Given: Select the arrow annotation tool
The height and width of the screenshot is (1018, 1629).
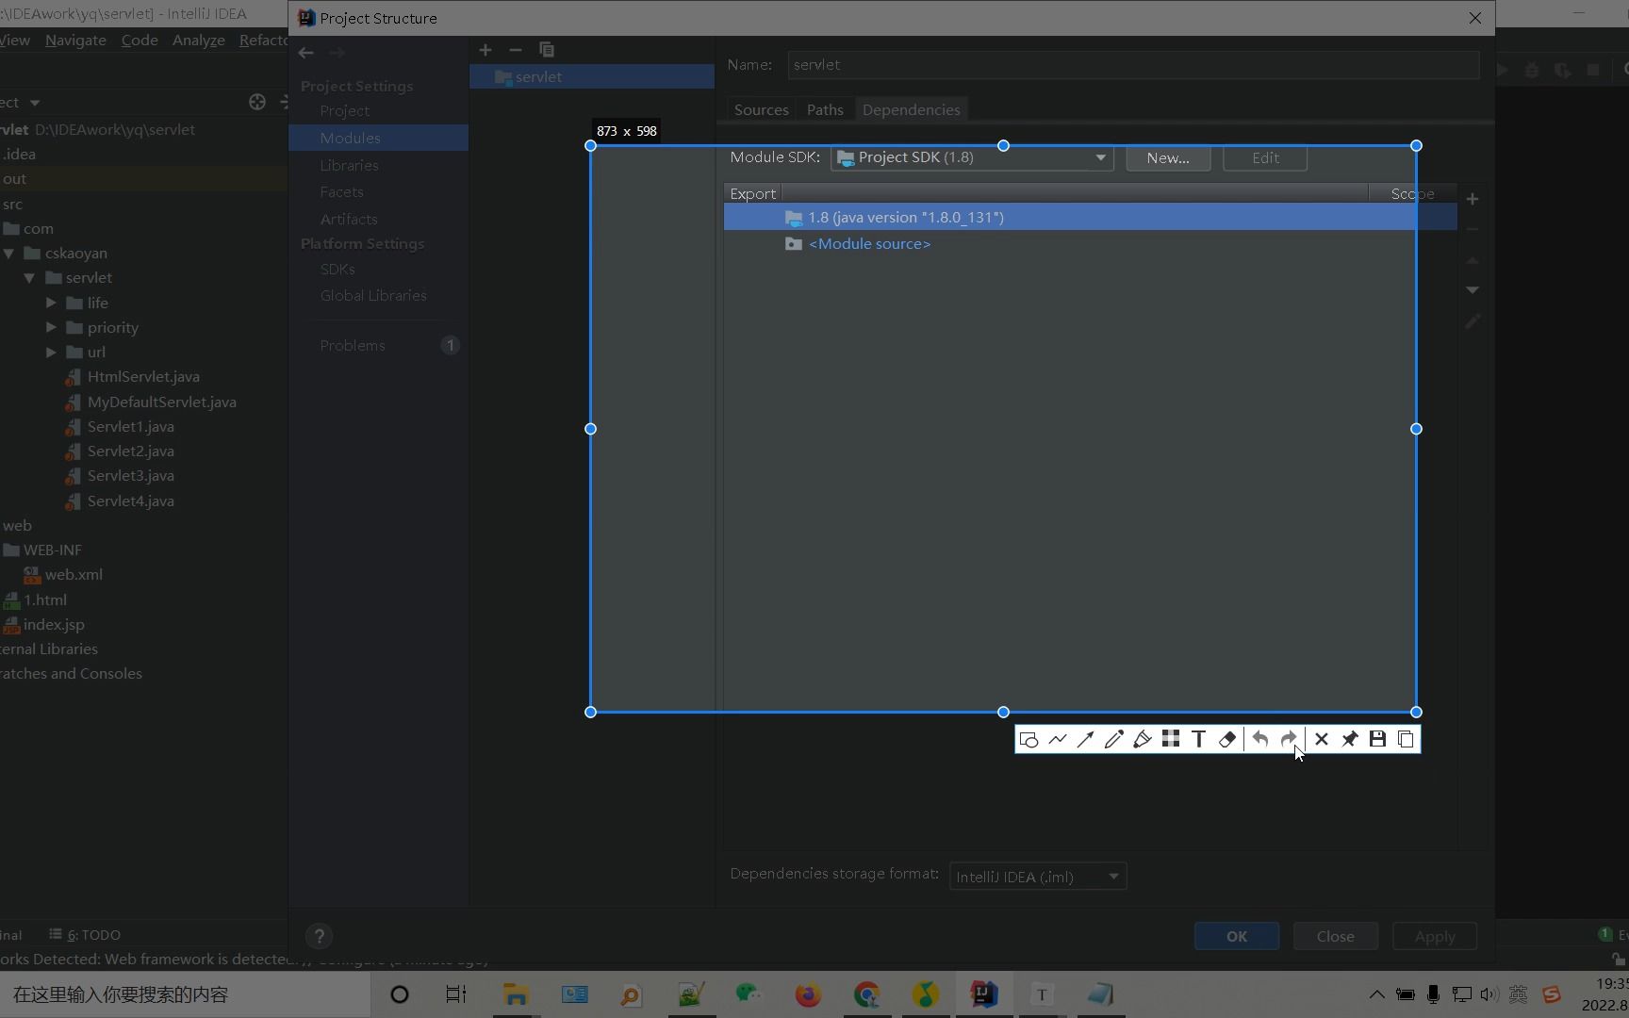Looking at the screenshot, I should tap(1086, 740).
